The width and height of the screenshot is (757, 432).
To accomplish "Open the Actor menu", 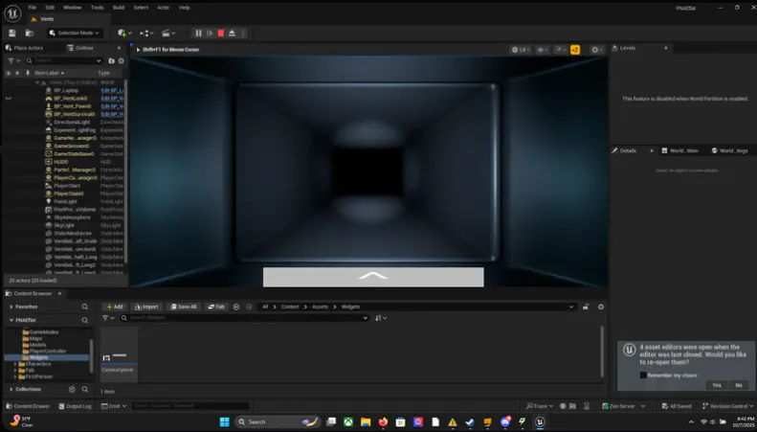I will [164, 8].
